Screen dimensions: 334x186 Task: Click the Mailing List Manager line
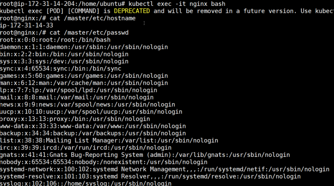pos(109,140)
